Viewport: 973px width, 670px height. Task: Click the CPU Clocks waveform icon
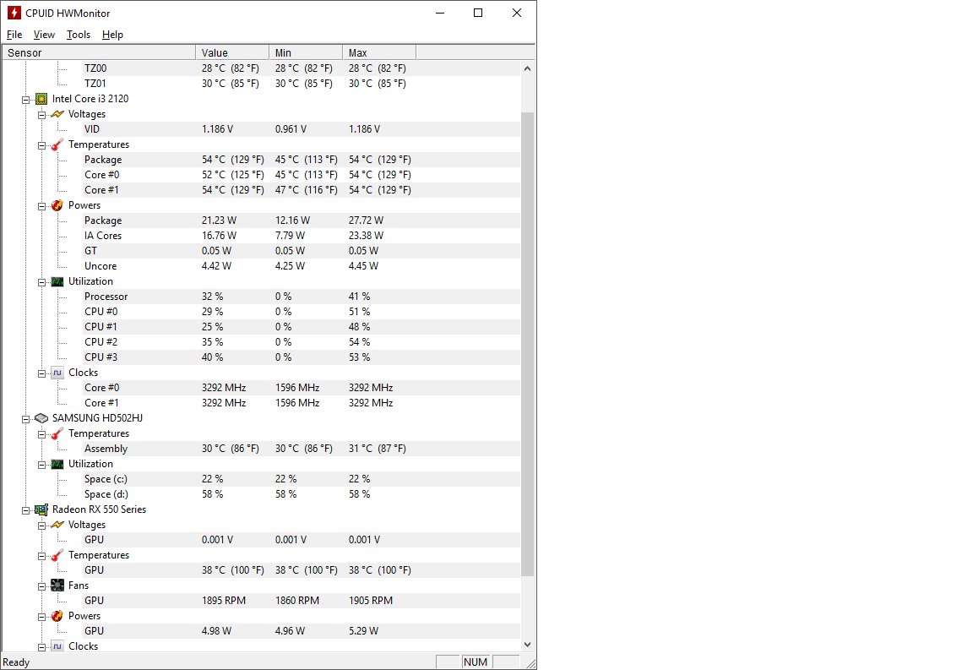tap(57, 373)
